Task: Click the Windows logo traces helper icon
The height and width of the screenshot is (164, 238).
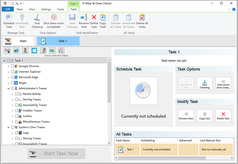Action: pos(34,51)
